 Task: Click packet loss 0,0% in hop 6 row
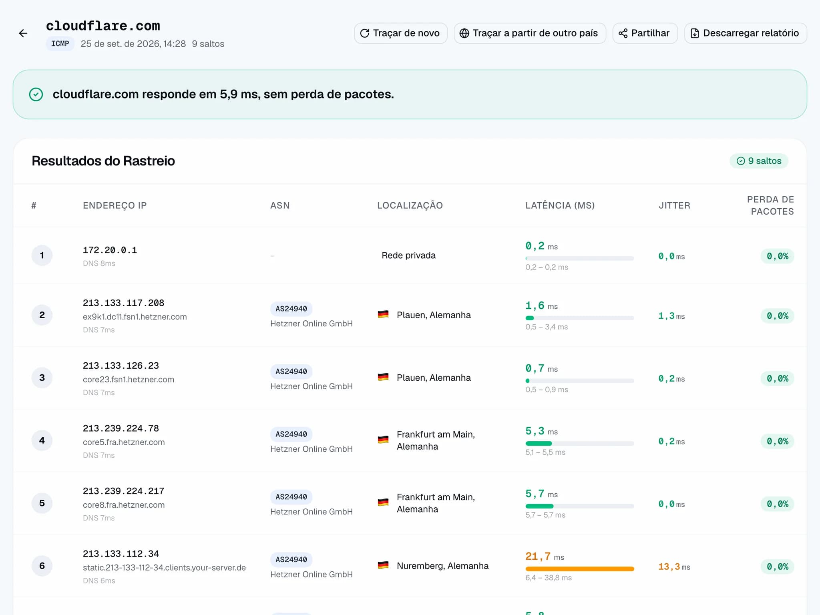point(777,567)
